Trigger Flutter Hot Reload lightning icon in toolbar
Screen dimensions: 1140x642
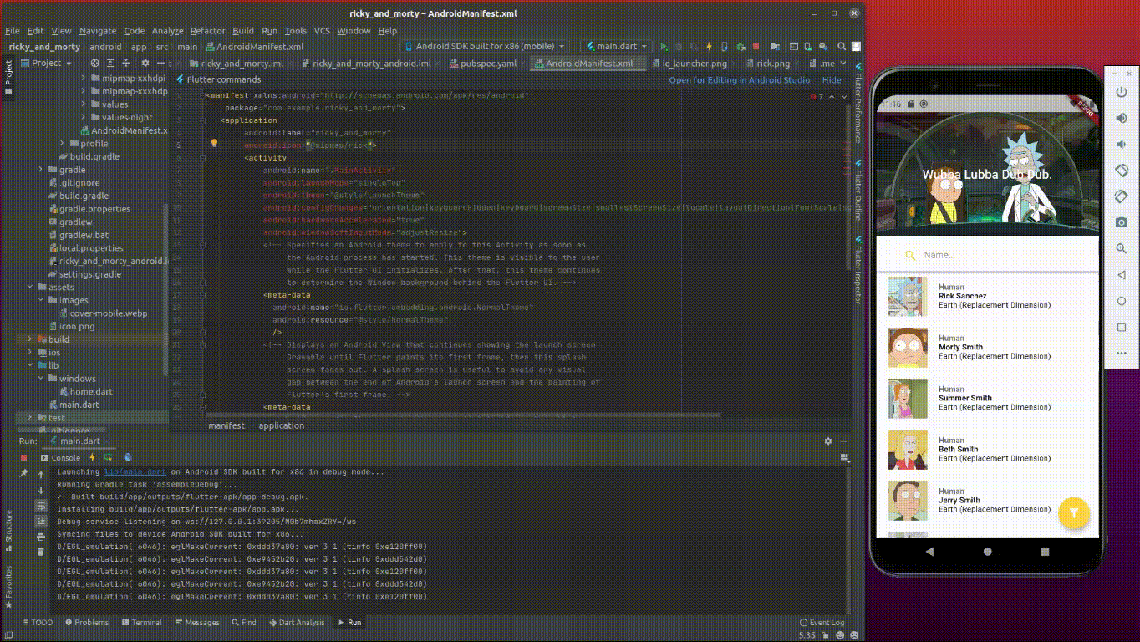(709, 47)
